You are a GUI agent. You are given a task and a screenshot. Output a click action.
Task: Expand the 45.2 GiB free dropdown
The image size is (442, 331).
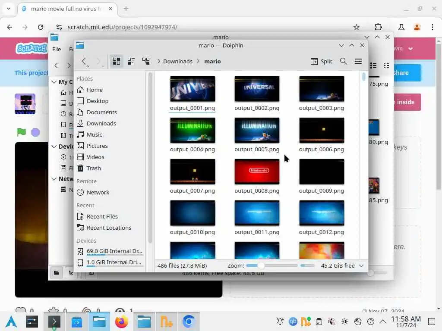(361, 266)
